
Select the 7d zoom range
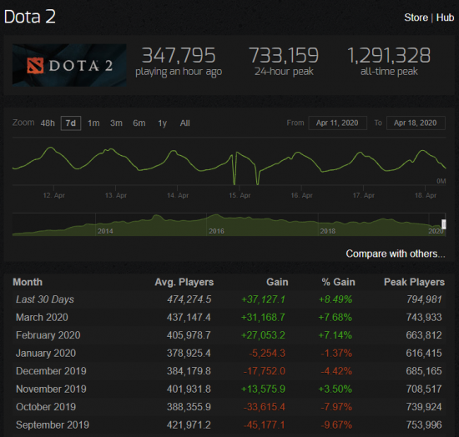pos(71,123)
